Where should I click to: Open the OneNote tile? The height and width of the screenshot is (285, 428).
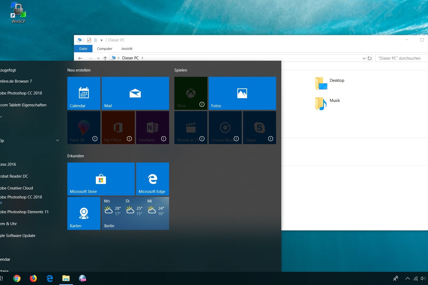click(x=152, y=127)
